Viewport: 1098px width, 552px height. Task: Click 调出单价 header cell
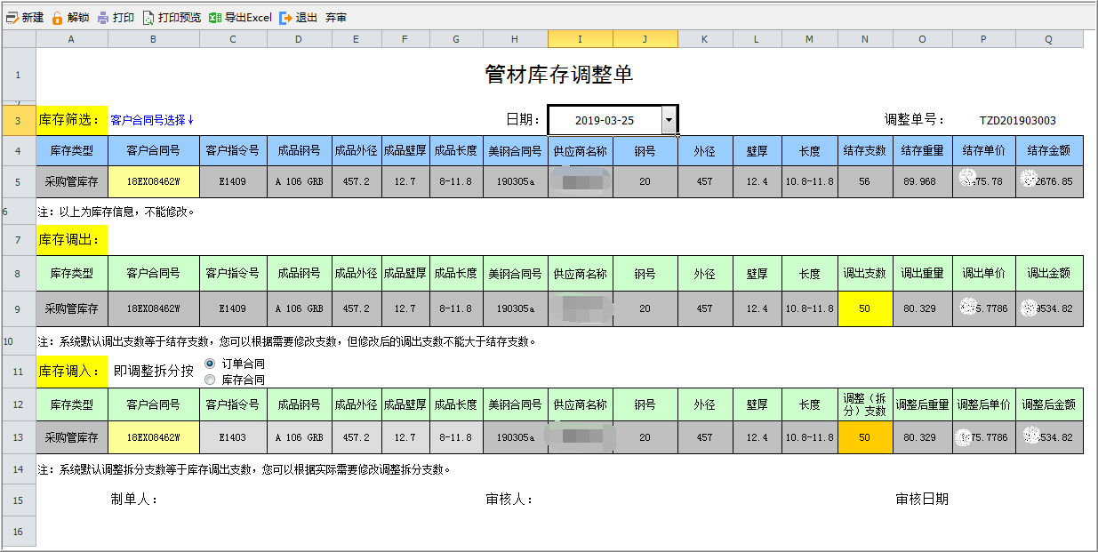tap(983, 273)
